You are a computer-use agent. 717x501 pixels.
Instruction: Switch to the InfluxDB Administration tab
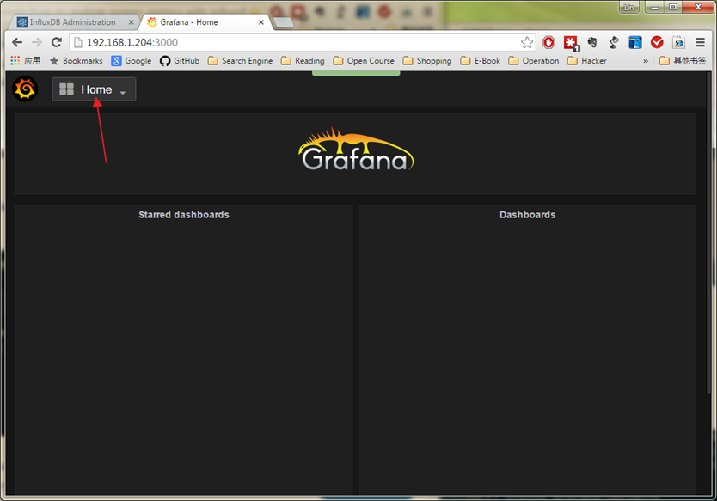coord(73,22)
